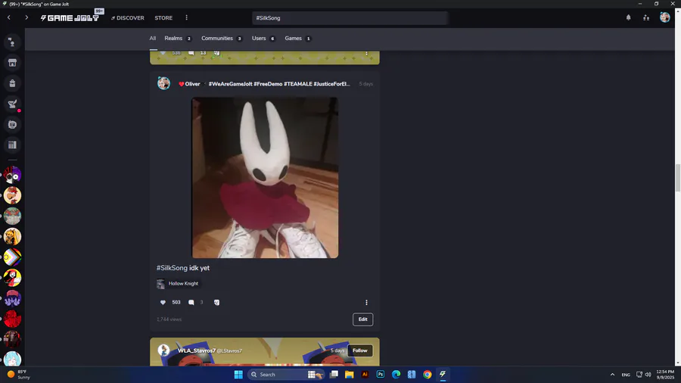Go forward with the right arrow
The height and width of the screenshot is (383, 681).
tap(26, 18)
